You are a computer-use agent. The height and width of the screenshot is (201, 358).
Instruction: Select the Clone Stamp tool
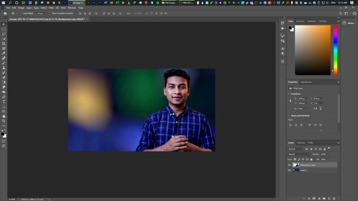[4, 68]
